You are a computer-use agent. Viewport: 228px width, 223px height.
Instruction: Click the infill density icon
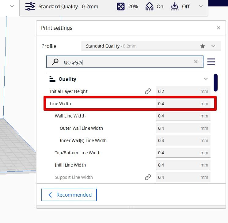(121, 6)
